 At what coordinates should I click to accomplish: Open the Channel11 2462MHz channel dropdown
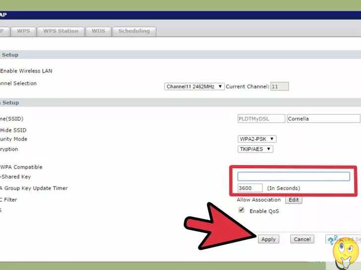[194, 87]
